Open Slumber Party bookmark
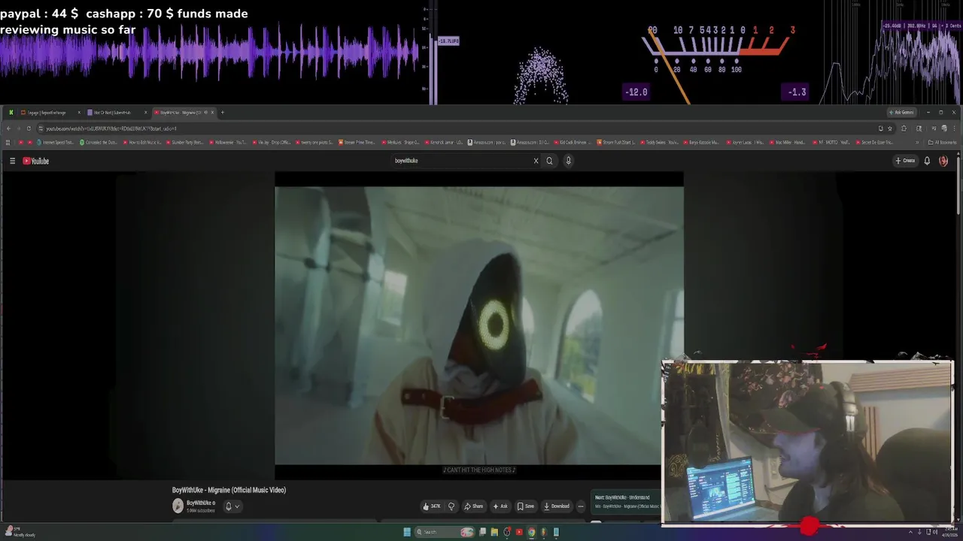 (x=184, y=142)
